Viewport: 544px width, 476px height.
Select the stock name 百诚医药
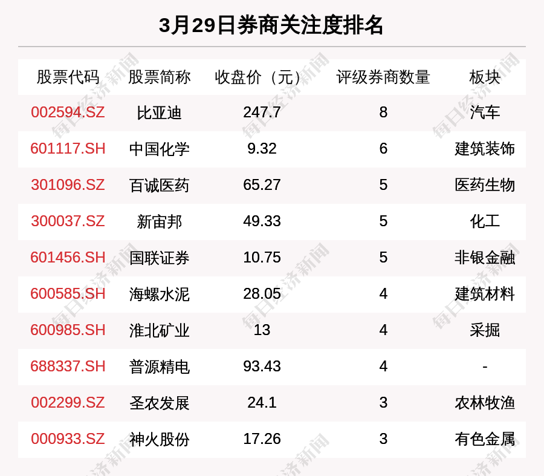click(159, 186)
